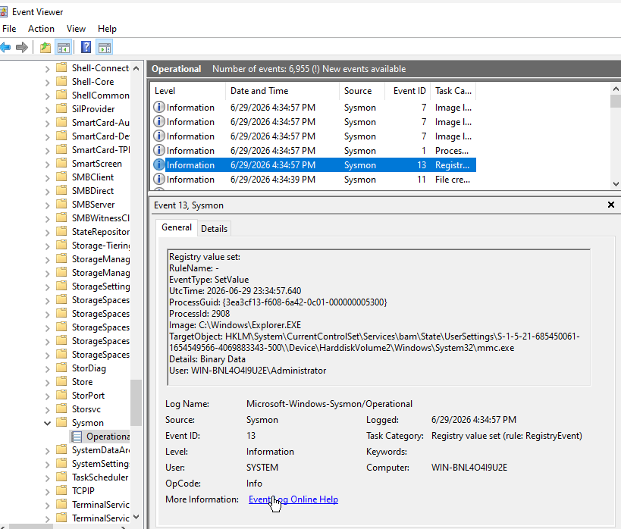Click the info icon of the selected Event 13 row
This screenshot has height=529, width=621.
pyautogui.click(x=158, y=164)
